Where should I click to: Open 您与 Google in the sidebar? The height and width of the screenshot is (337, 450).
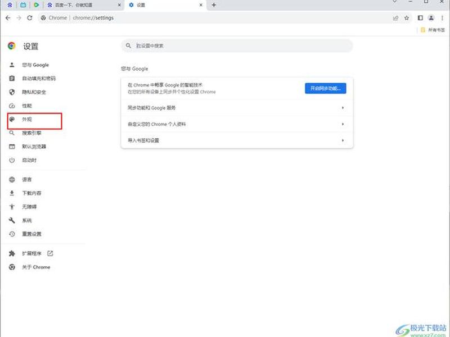point(35,65)
